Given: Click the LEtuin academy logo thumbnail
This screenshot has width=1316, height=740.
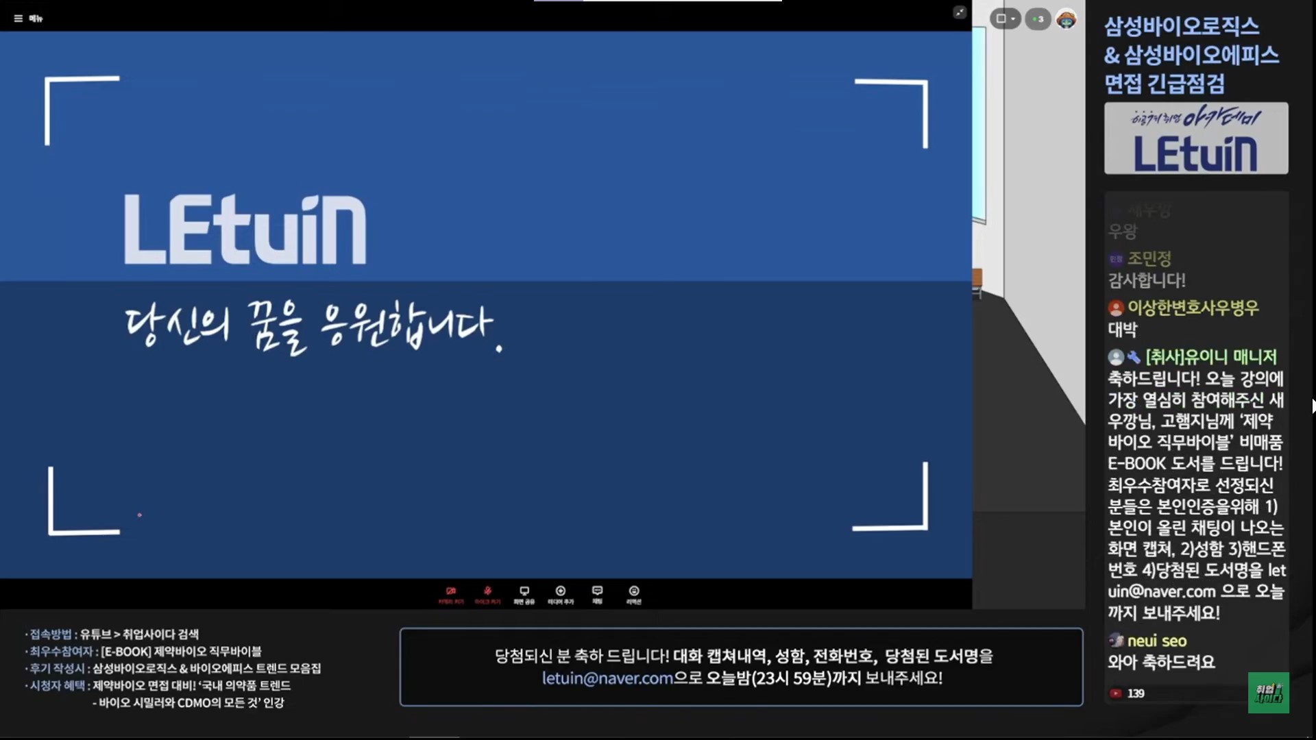Looking at the screenshot, I should coord(1196,138).
